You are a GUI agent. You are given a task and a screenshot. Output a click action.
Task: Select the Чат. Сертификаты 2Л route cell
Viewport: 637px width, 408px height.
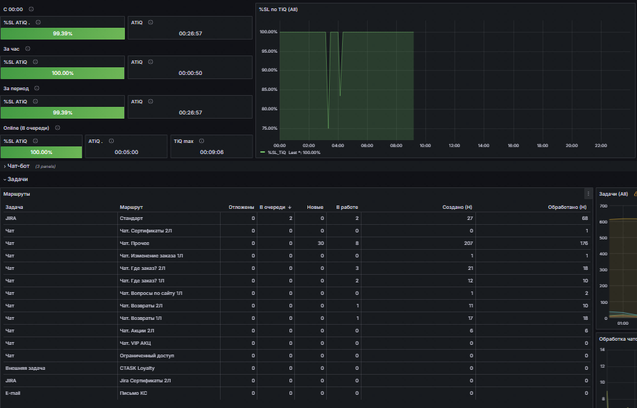[x=169, y=231]
